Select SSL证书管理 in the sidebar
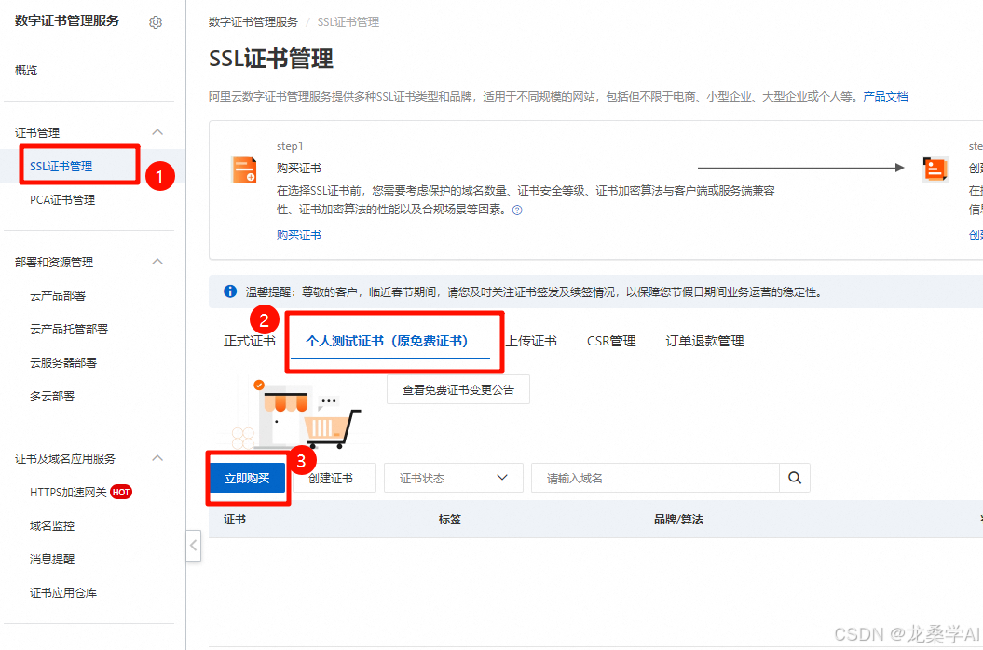The height and width of the screenshot is (650, 983). (61, 166)
